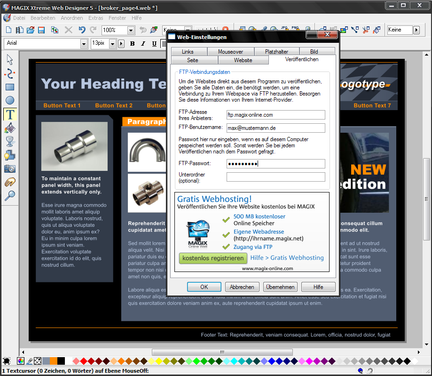The width and height of the screenshot is (432, 376).
Task: Click the undo arrow icon
Action: click(x=82, y=30)
